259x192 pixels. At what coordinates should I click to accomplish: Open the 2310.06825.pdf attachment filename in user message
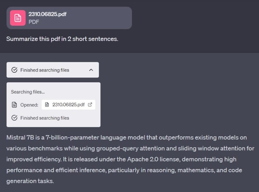point(47,14)
